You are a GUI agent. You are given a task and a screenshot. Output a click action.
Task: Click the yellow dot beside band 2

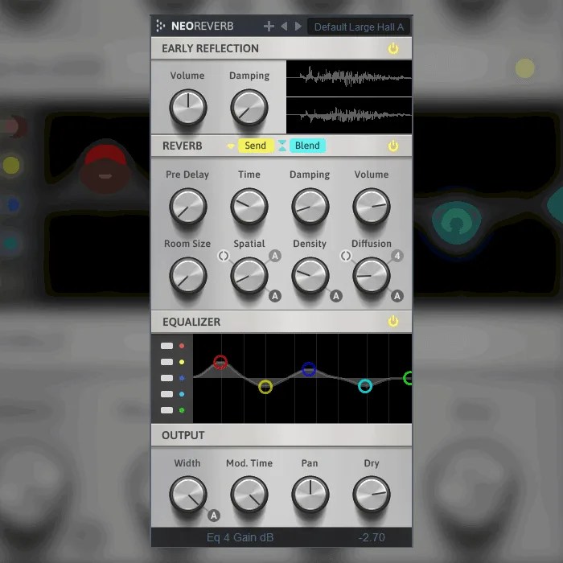182,362
